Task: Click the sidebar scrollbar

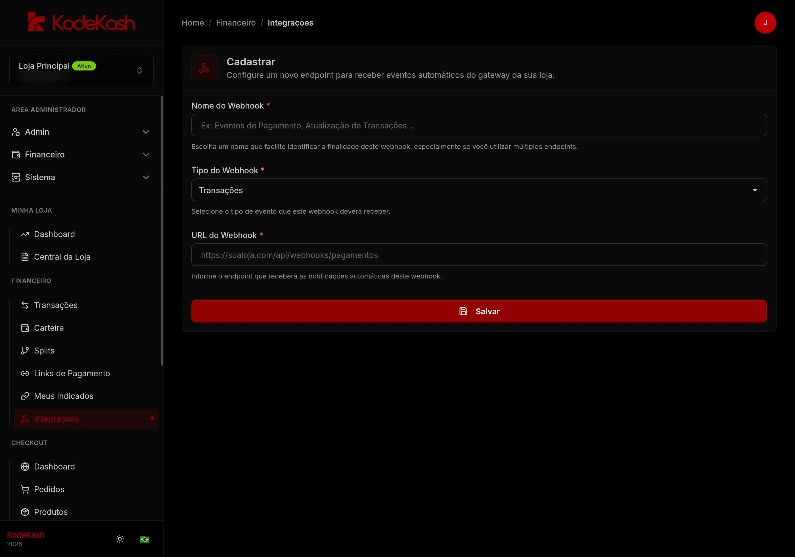Action: tap(162, 230)
